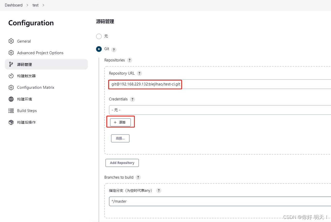Click into the branch specifier */master field
The image size is (331, 222).
pos(220,201)
